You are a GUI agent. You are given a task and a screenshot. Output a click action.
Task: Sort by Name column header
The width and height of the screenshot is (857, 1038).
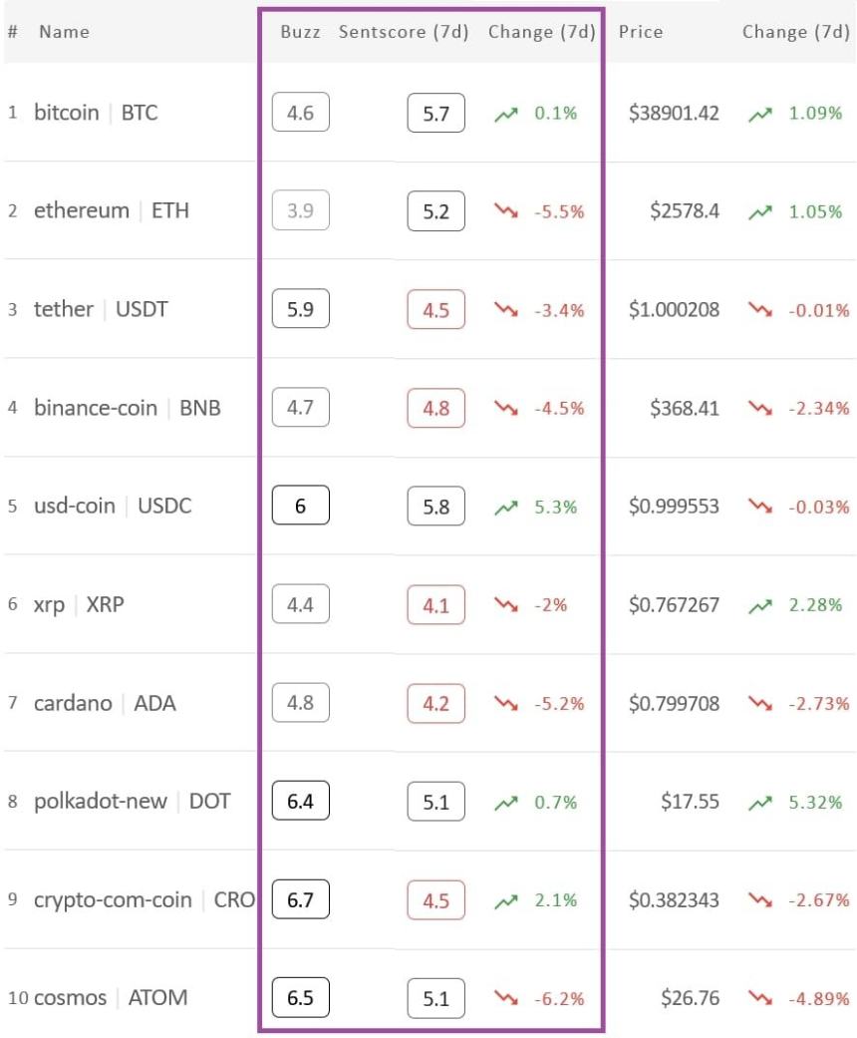64,32
